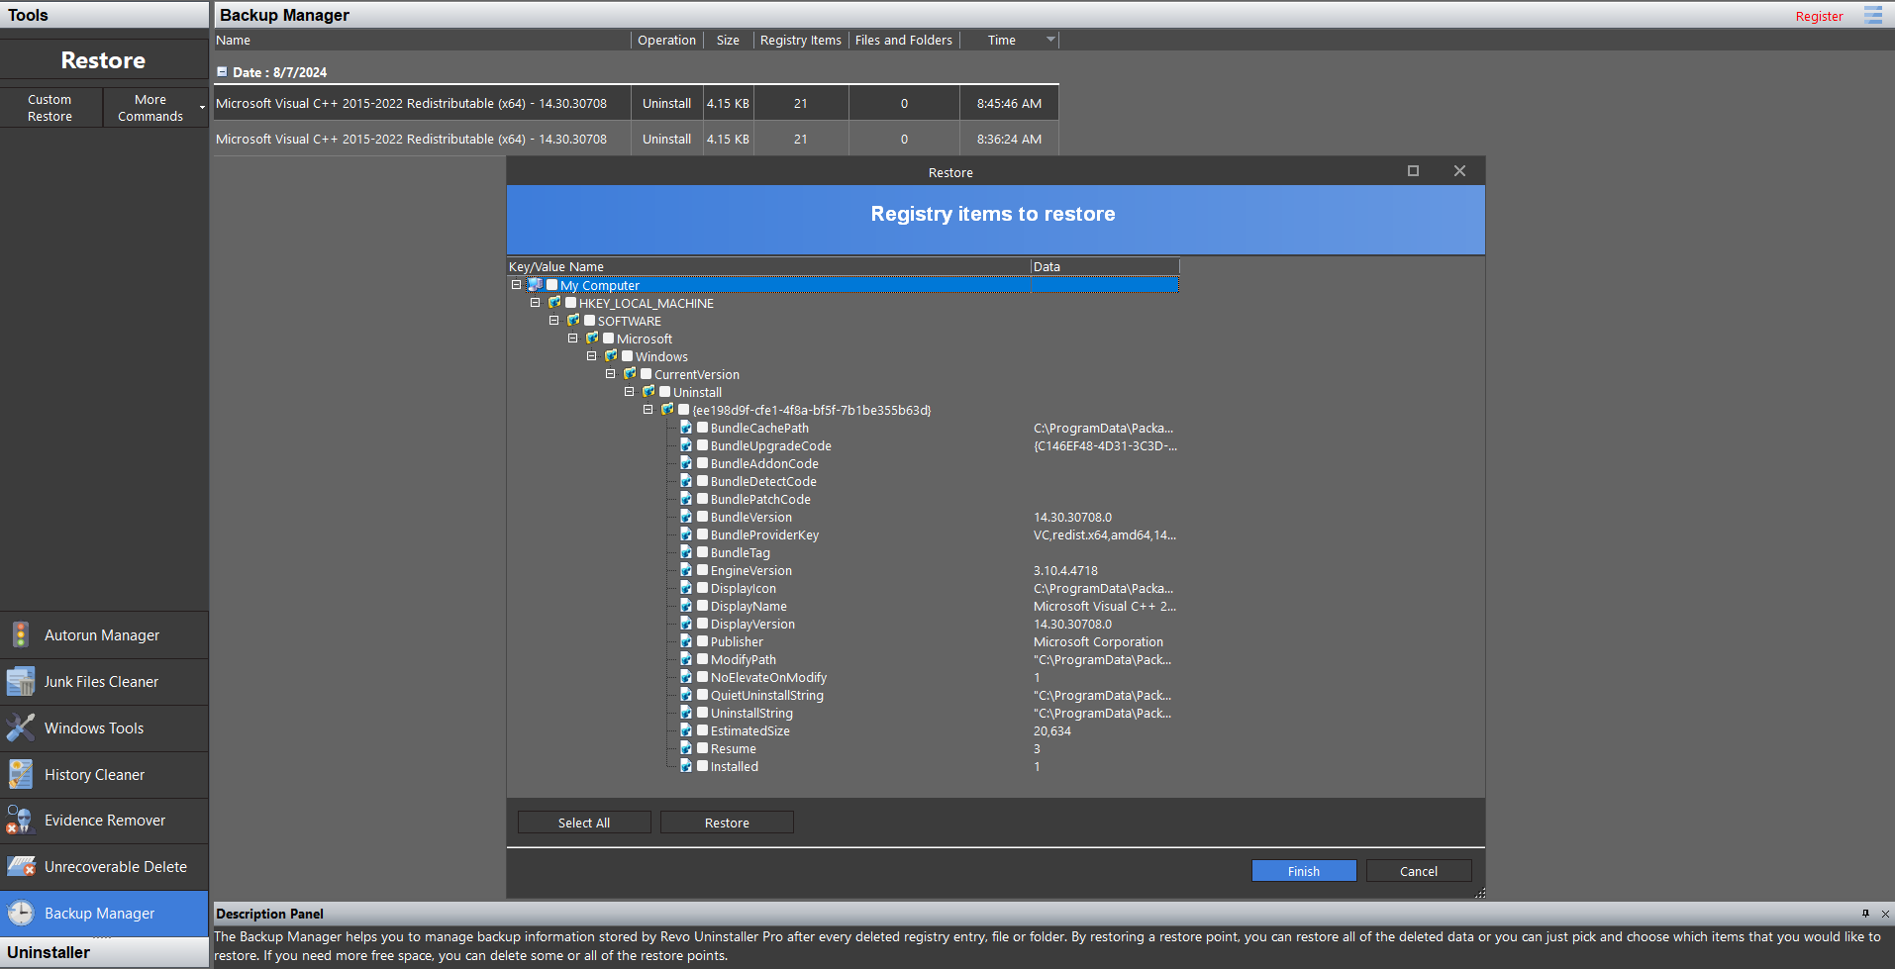Open Unrecoverable Delete icon

pos(21,866)
